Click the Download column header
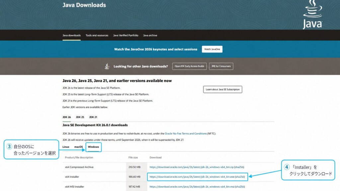340x191 pixels. [155, 158]
